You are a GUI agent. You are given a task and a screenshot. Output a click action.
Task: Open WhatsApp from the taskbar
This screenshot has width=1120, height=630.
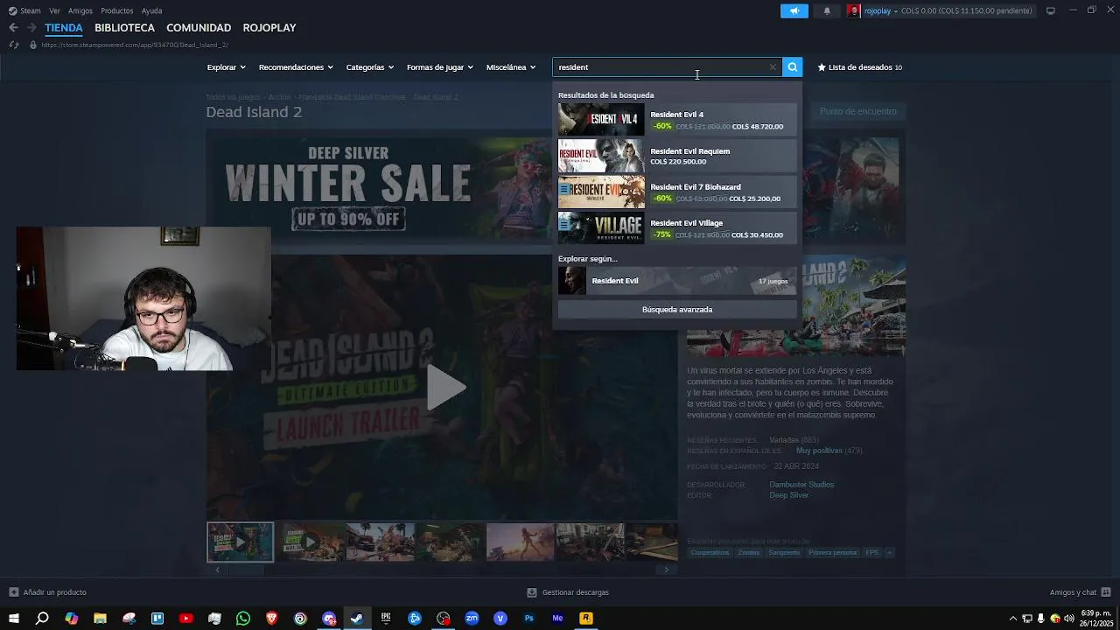[x=243, y=619]
